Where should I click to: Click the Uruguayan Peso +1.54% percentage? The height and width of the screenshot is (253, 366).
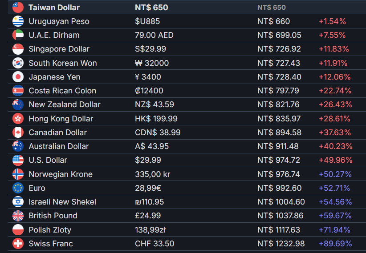point(333,21)
